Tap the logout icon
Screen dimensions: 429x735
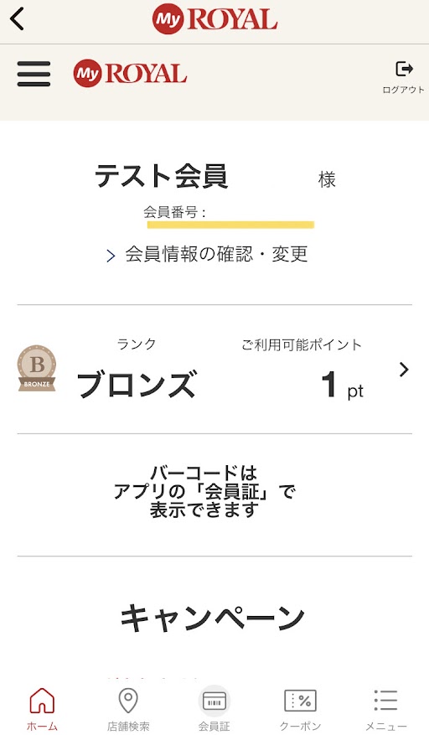(x=404, y=69)
